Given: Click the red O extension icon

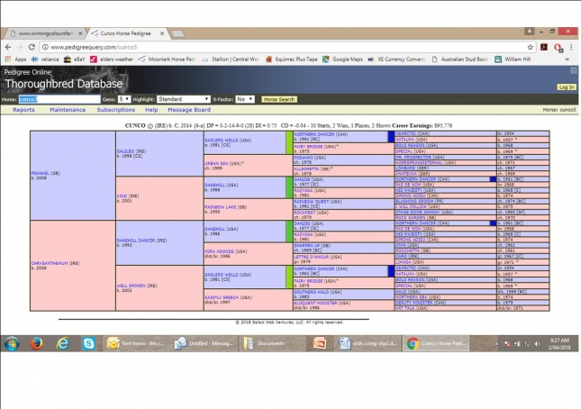Looking at the screenshot, I should click(558, 48).
